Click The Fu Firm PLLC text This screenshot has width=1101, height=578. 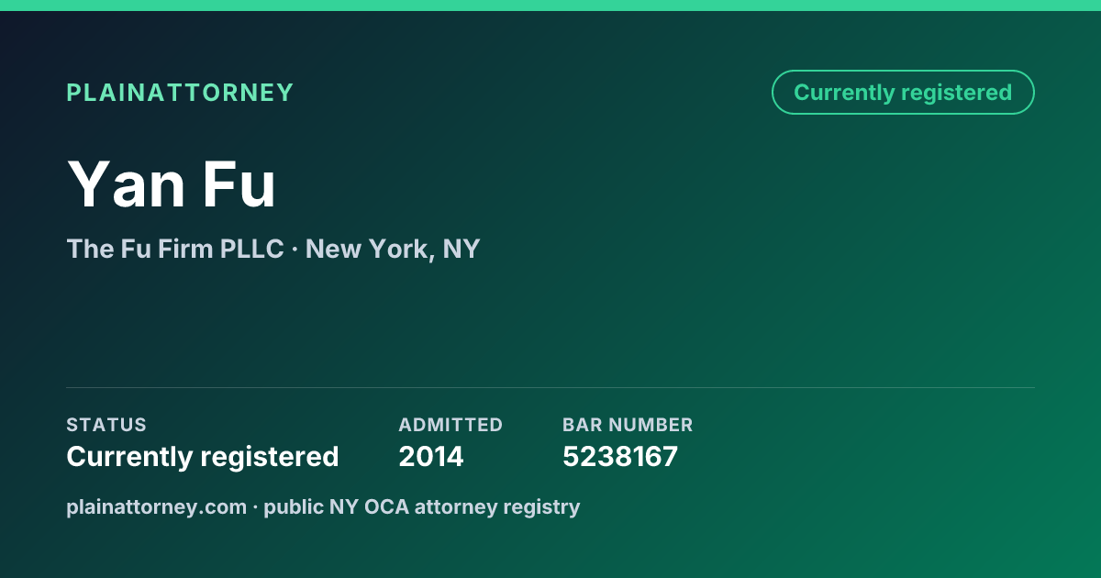(x=175, y=249)
